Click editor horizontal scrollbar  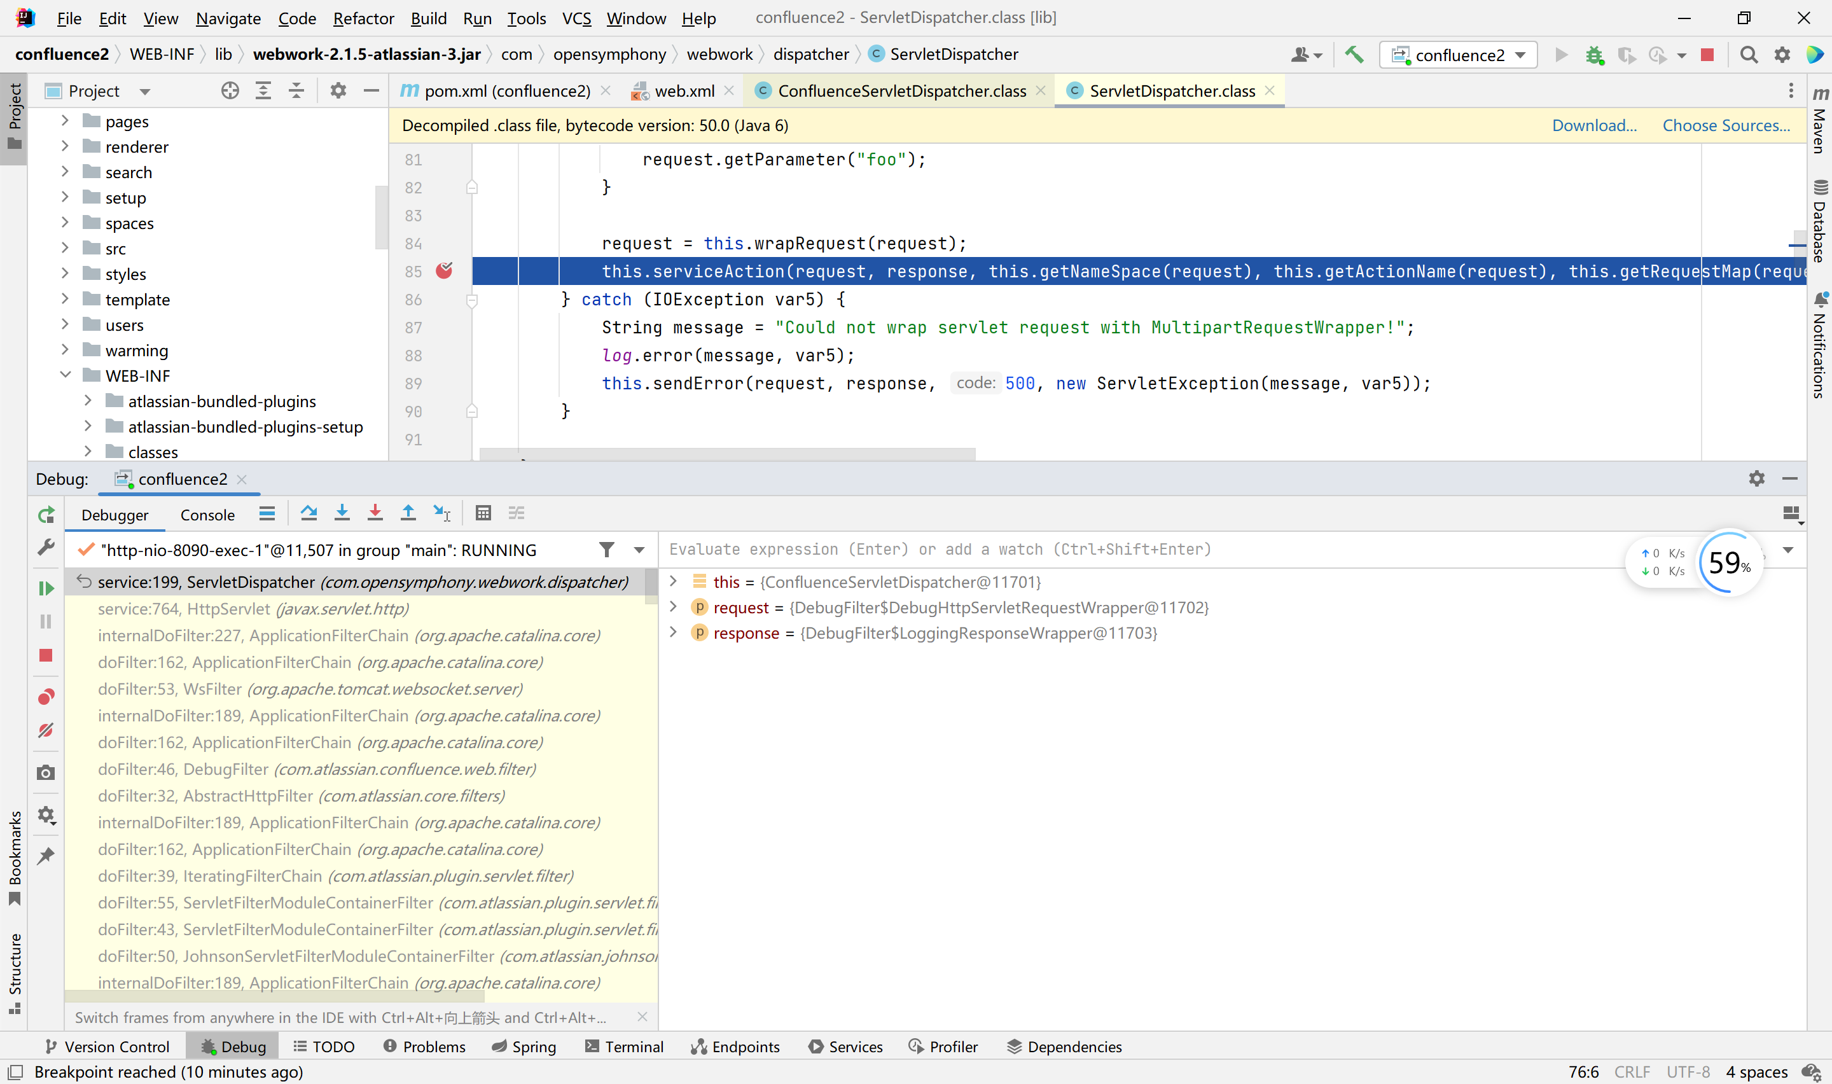point(726,454)
